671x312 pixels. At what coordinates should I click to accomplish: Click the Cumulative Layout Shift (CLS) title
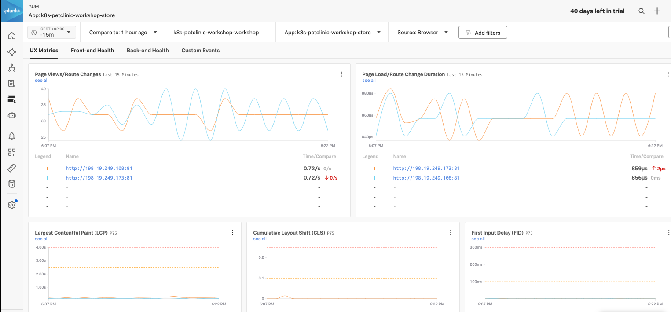[289, 233]
